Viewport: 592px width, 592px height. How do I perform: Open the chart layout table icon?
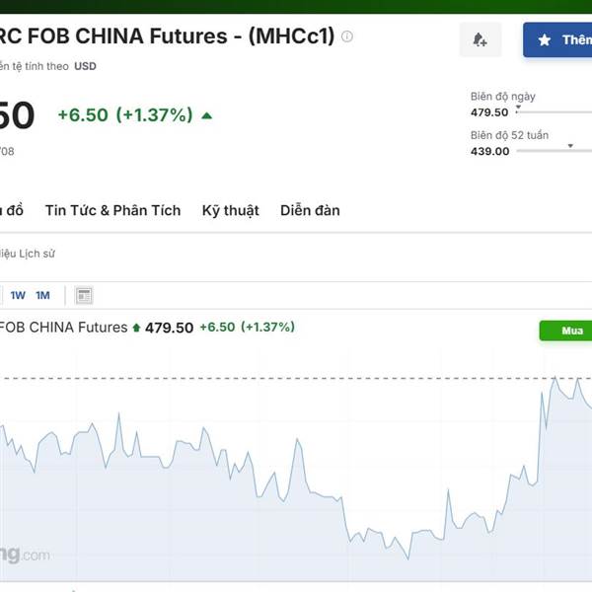[x=84, y=296]
